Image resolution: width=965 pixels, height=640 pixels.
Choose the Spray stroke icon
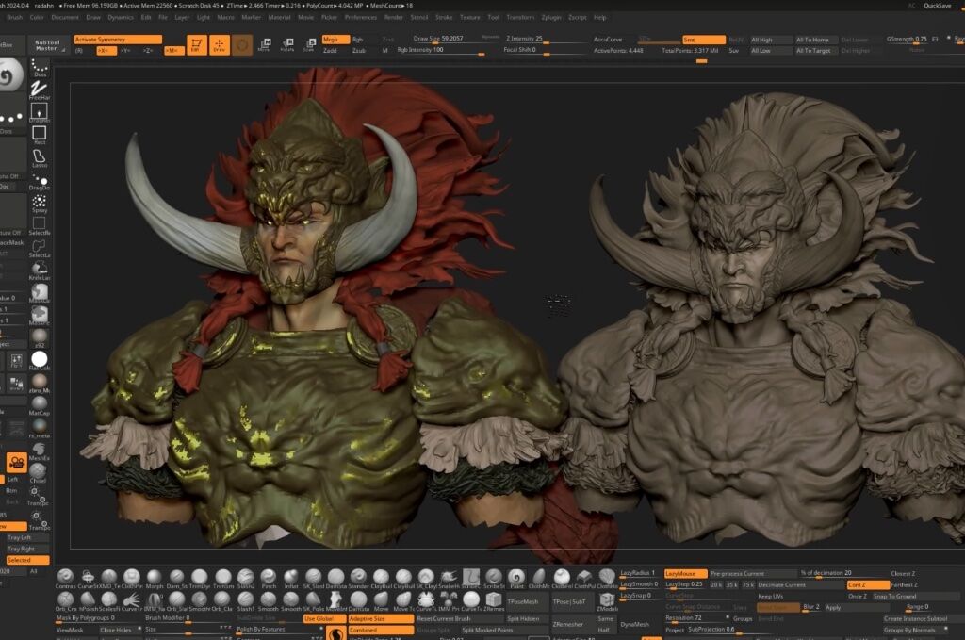[x=40, y=204]
